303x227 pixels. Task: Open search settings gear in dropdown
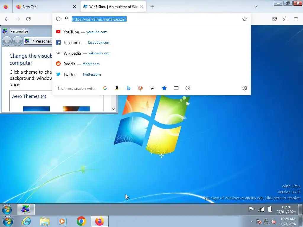[245, 88]
